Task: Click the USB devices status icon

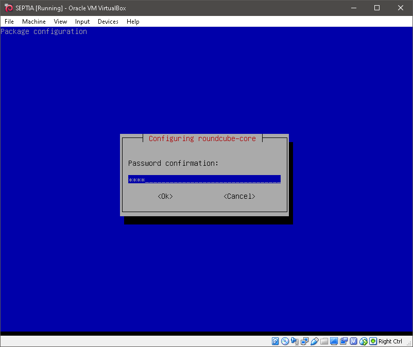Action: pos(315,341)
